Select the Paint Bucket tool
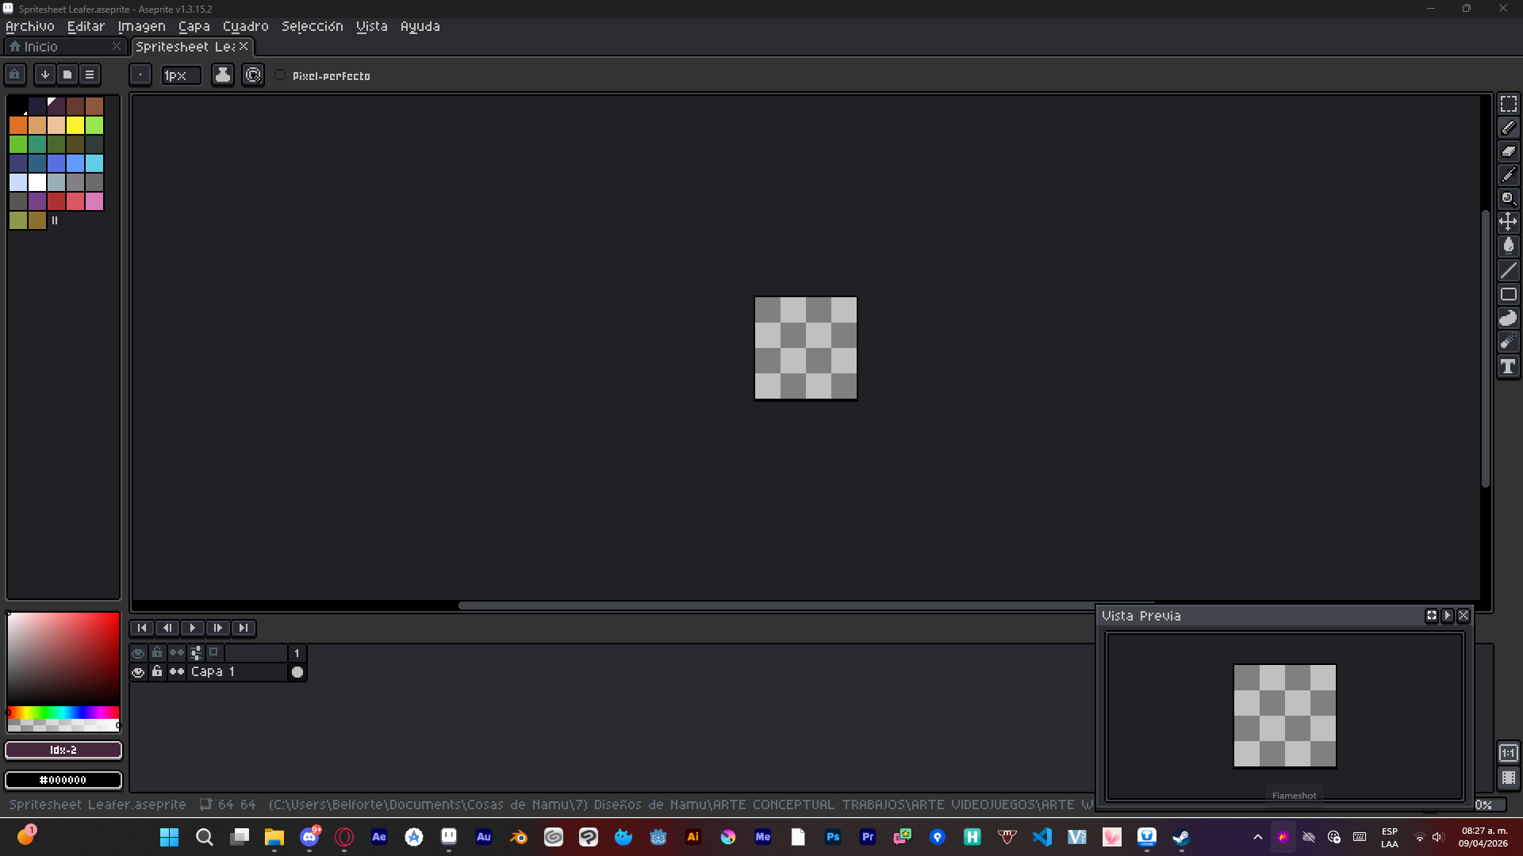The height and width of the screenshot is (856, 1523). tap(1508, 246)
